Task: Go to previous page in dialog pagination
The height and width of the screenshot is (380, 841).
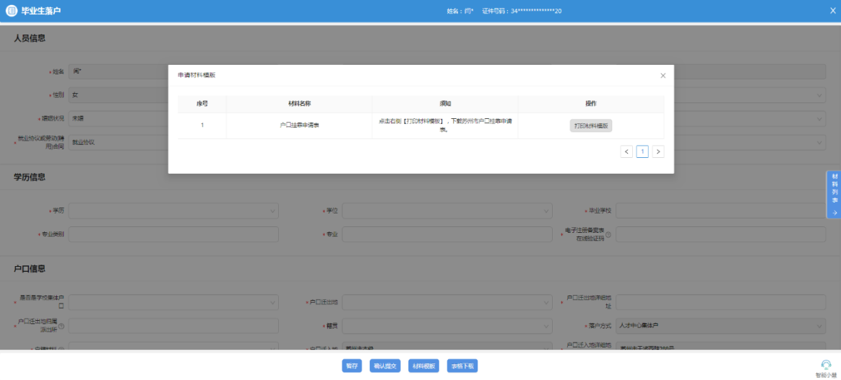Action: 626,151
